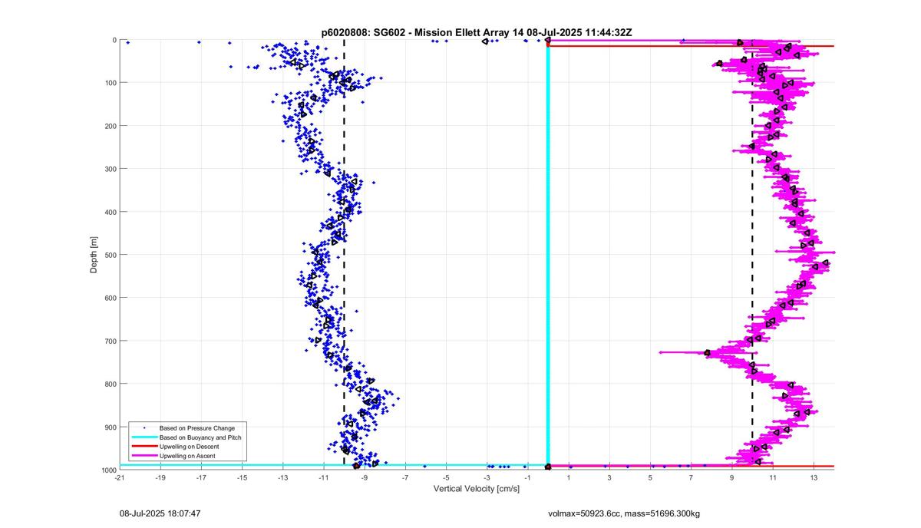
Task: Select legend entry "Based on Pressure Change"
Action: point(197,427)
